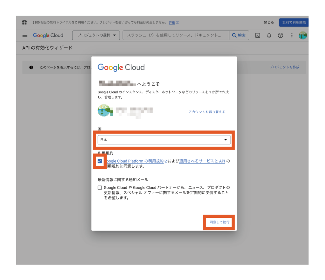325x280 pixels.
Task: Click the Google Cloud logo in header
Action: (48, 36)
